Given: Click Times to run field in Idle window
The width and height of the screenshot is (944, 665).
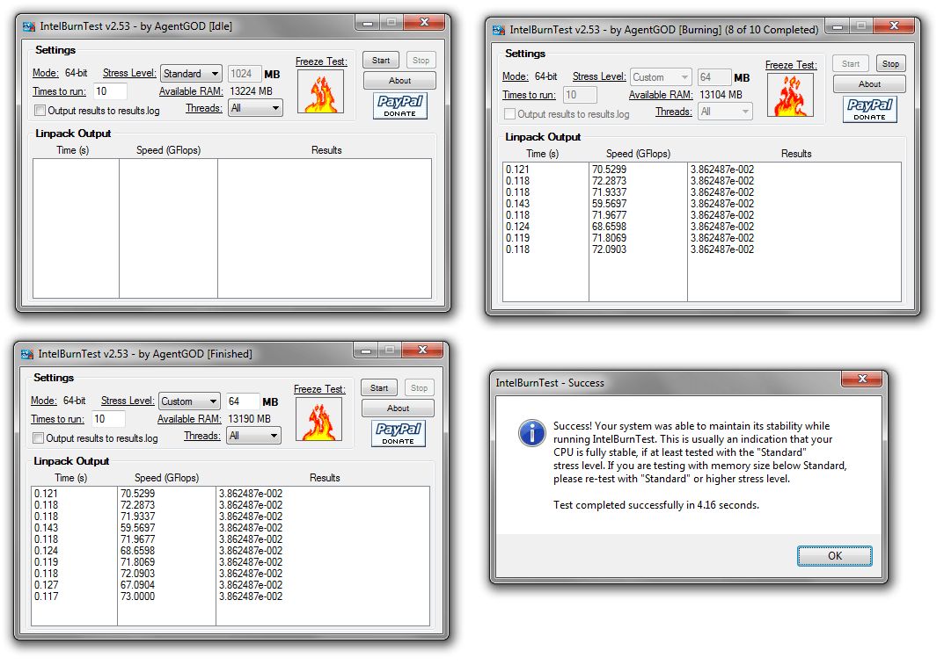Looking at the screenshot, I should 110,91.
